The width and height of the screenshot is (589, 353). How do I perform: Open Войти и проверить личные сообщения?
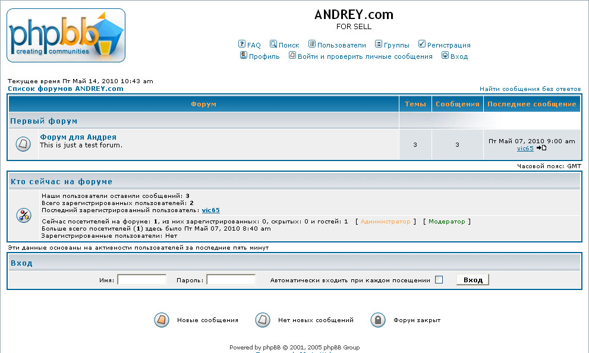[365, 56]
